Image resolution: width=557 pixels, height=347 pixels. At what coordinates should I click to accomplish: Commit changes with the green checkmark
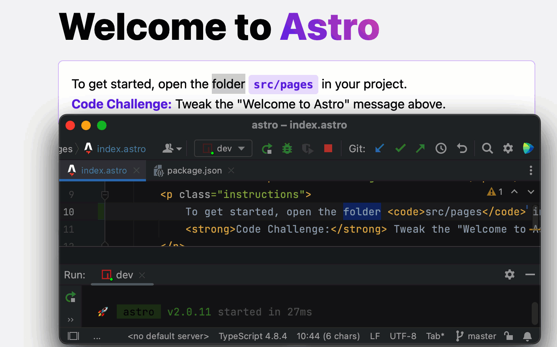pyautogui.click(x=400, y=148)
